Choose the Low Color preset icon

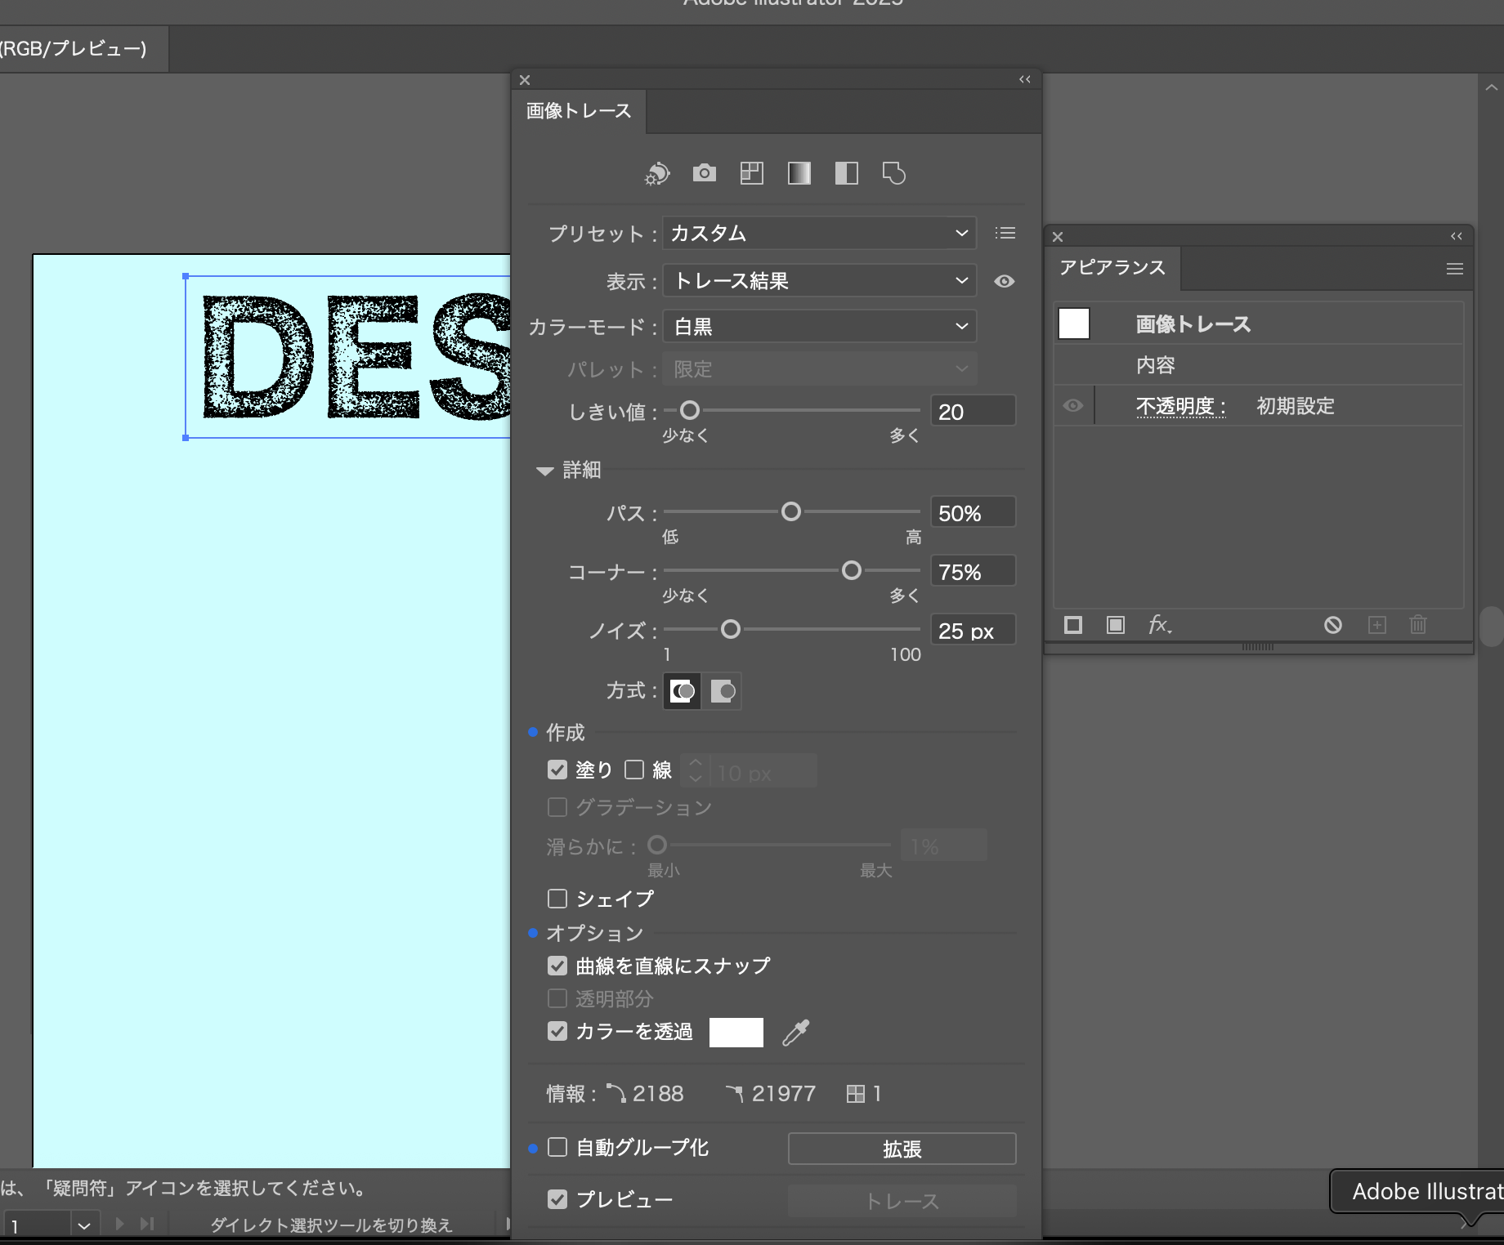751,173
